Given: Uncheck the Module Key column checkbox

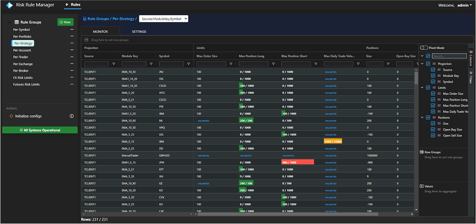Looking at the screenshot, I should pos(433,75).
